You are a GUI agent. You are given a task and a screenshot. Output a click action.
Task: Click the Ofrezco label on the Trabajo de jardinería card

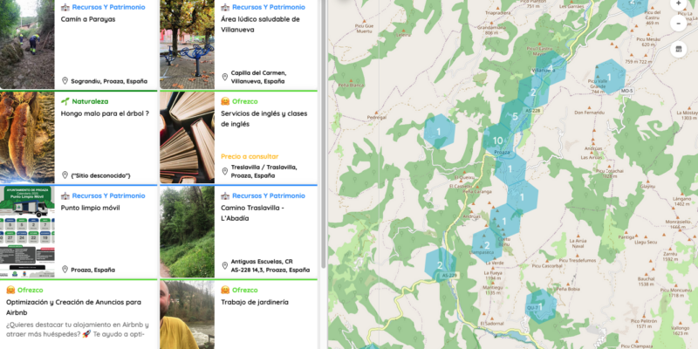click(x=245, y=291)
